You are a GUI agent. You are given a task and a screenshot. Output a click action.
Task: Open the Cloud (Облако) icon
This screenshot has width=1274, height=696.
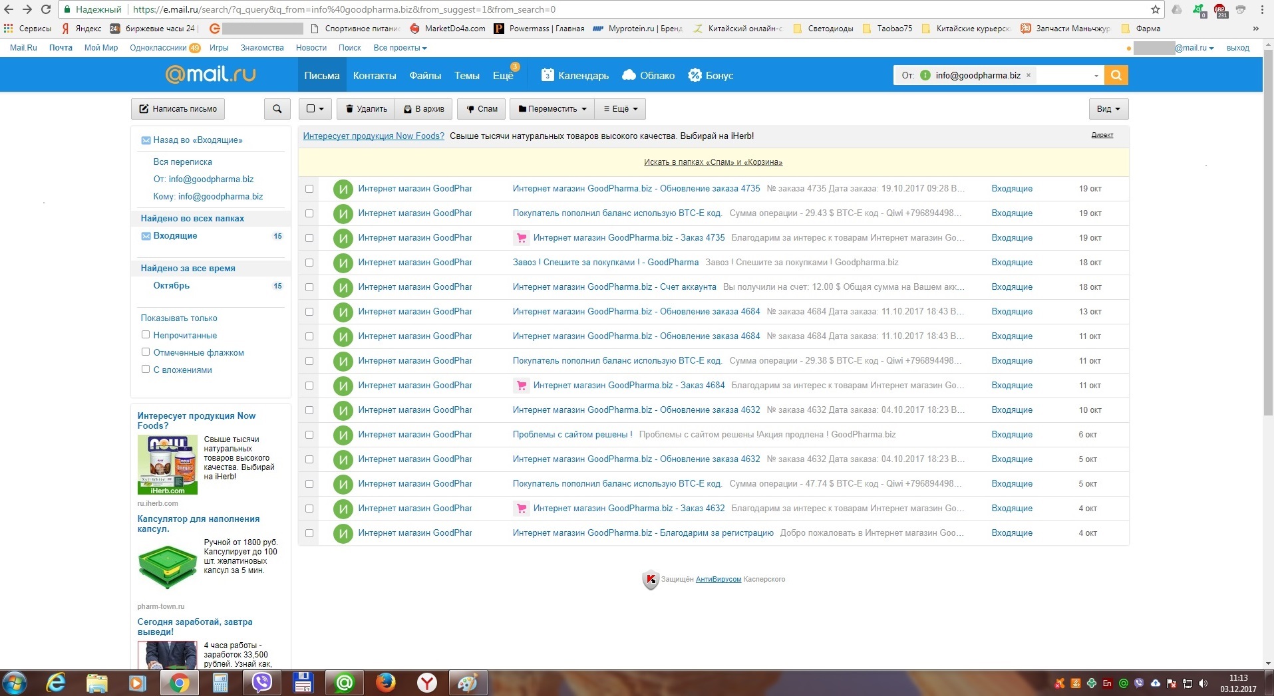tap(629, 75)
